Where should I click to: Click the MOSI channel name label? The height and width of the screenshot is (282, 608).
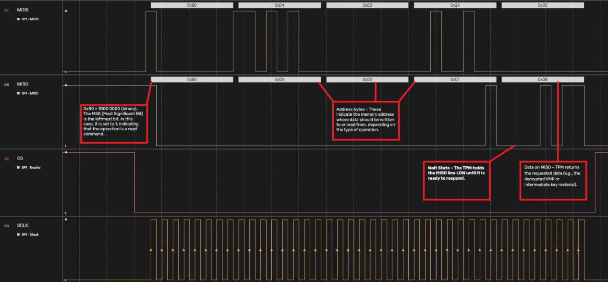coord(22,10)
